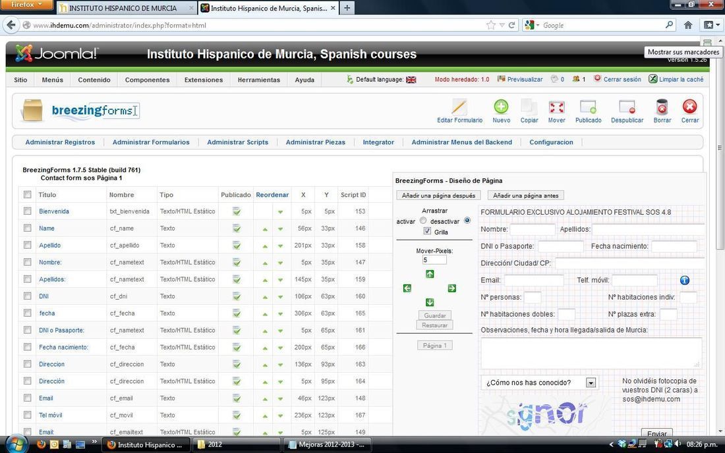725x453 pixels.
Task: Toggle published status for Name row
Action: [x=236, y=228]
